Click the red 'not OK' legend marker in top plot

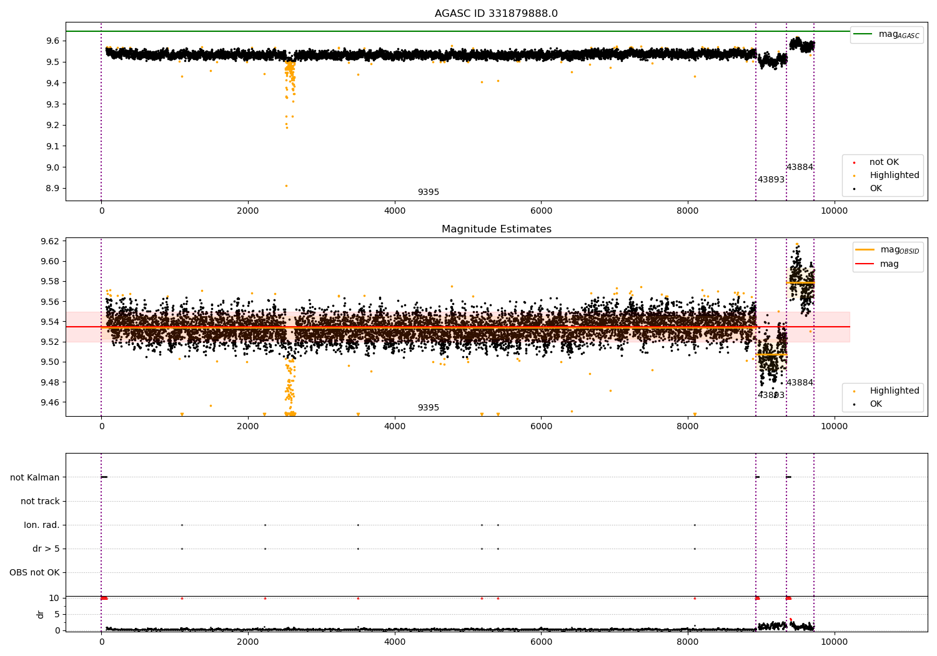tap(854, 162)
